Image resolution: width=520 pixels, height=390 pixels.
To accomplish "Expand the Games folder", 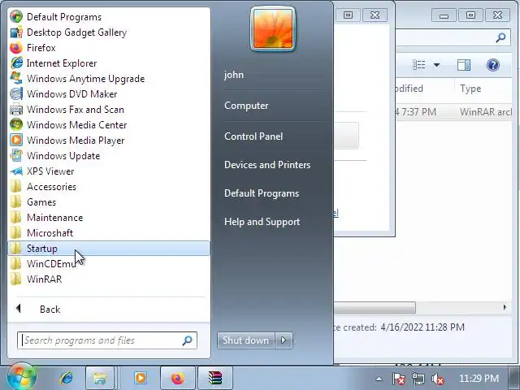I will coord(41,202).
